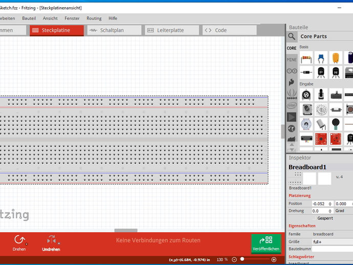This screenshot has height=265, width=353.
Task: Click the canvas horizontal scrollbar handle
Action: 126,230
